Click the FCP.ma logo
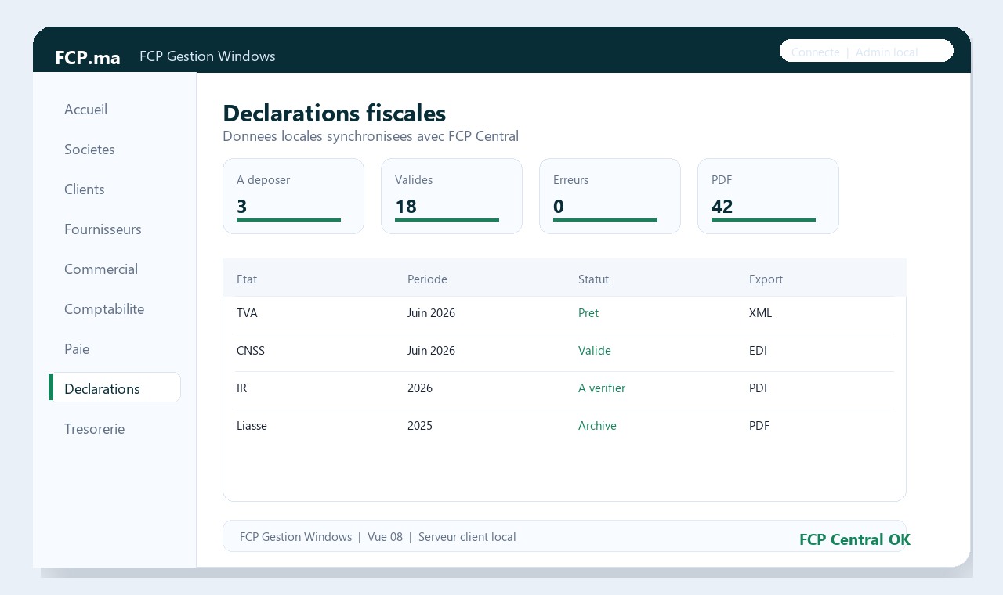This screenshot has width=1003, height=595. [88, 58]
